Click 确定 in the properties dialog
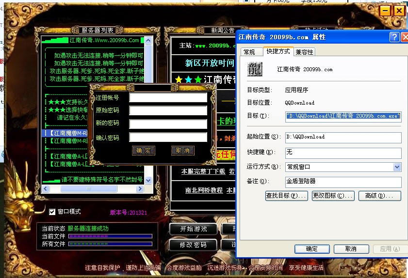 pyautogui.click(x=312, y=249)
